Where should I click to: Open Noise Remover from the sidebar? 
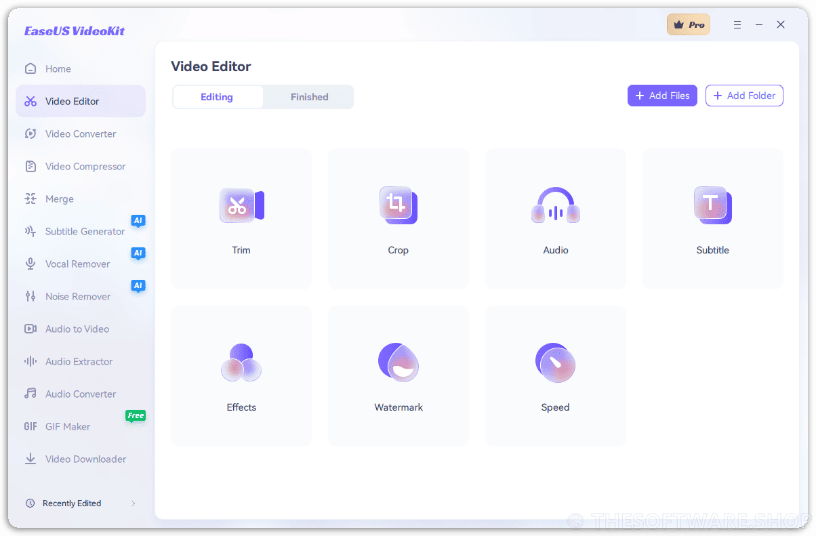81,296
